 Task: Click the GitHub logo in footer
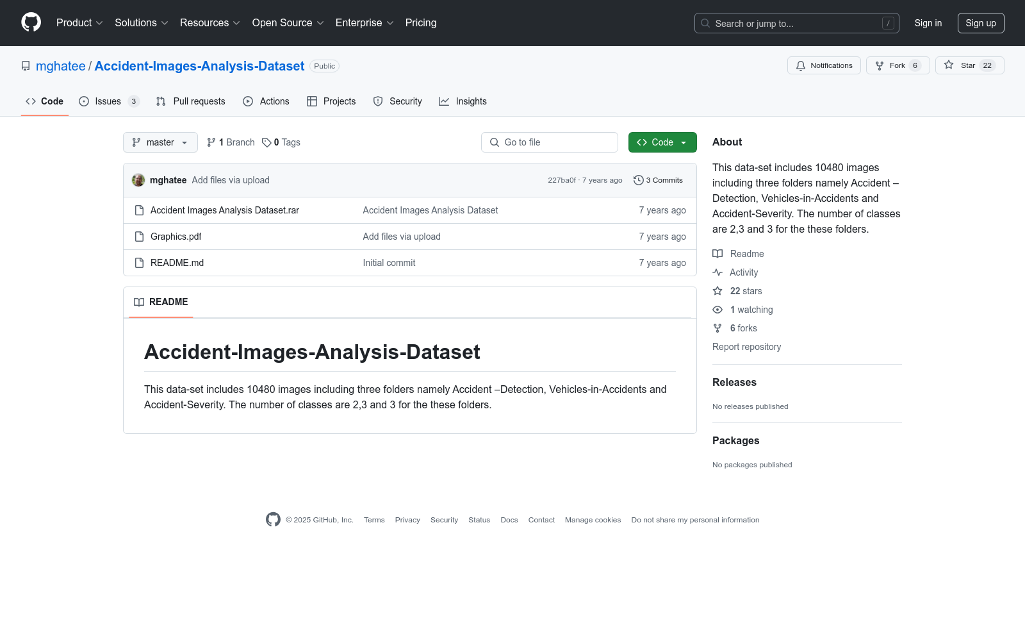274,520
